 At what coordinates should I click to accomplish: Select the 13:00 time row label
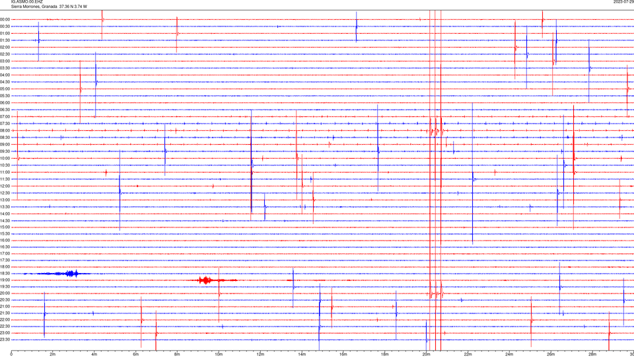click(x=5, y=200)
